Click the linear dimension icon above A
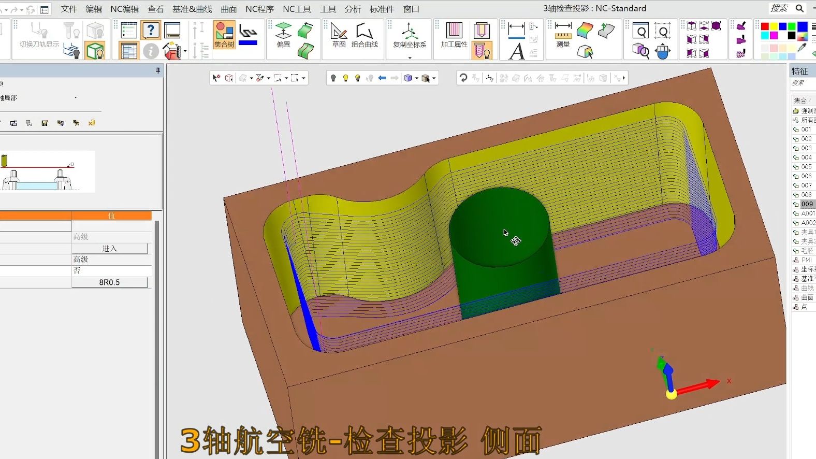This screenshot has height=459, width=816. [x=516, y=30]
